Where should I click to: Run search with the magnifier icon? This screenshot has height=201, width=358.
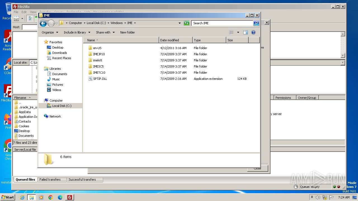click(256, 23)
